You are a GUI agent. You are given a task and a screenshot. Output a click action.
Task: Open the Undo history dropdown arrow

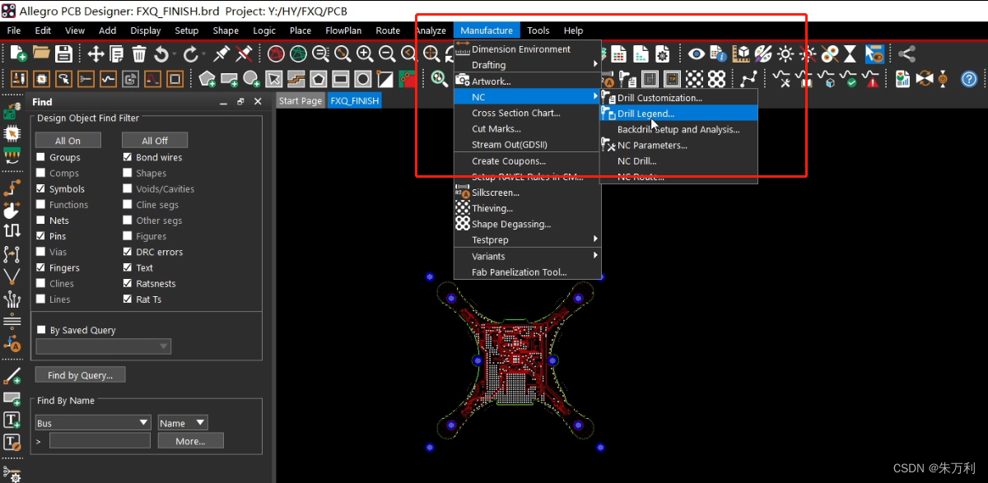click(176, 54)
